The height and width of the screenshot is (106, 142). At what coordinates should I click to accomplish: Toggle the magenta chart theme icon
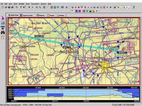(x=80, y=11)
